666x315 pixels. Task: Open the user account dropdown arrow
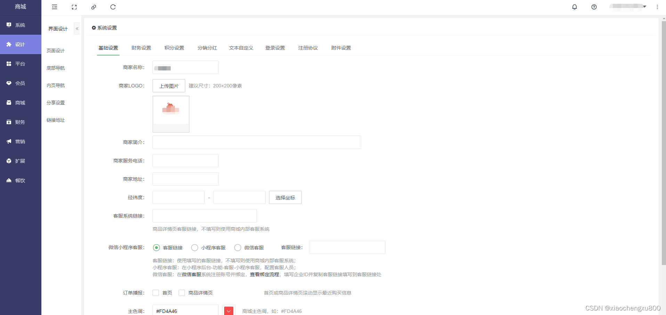(x=644, y=6)
